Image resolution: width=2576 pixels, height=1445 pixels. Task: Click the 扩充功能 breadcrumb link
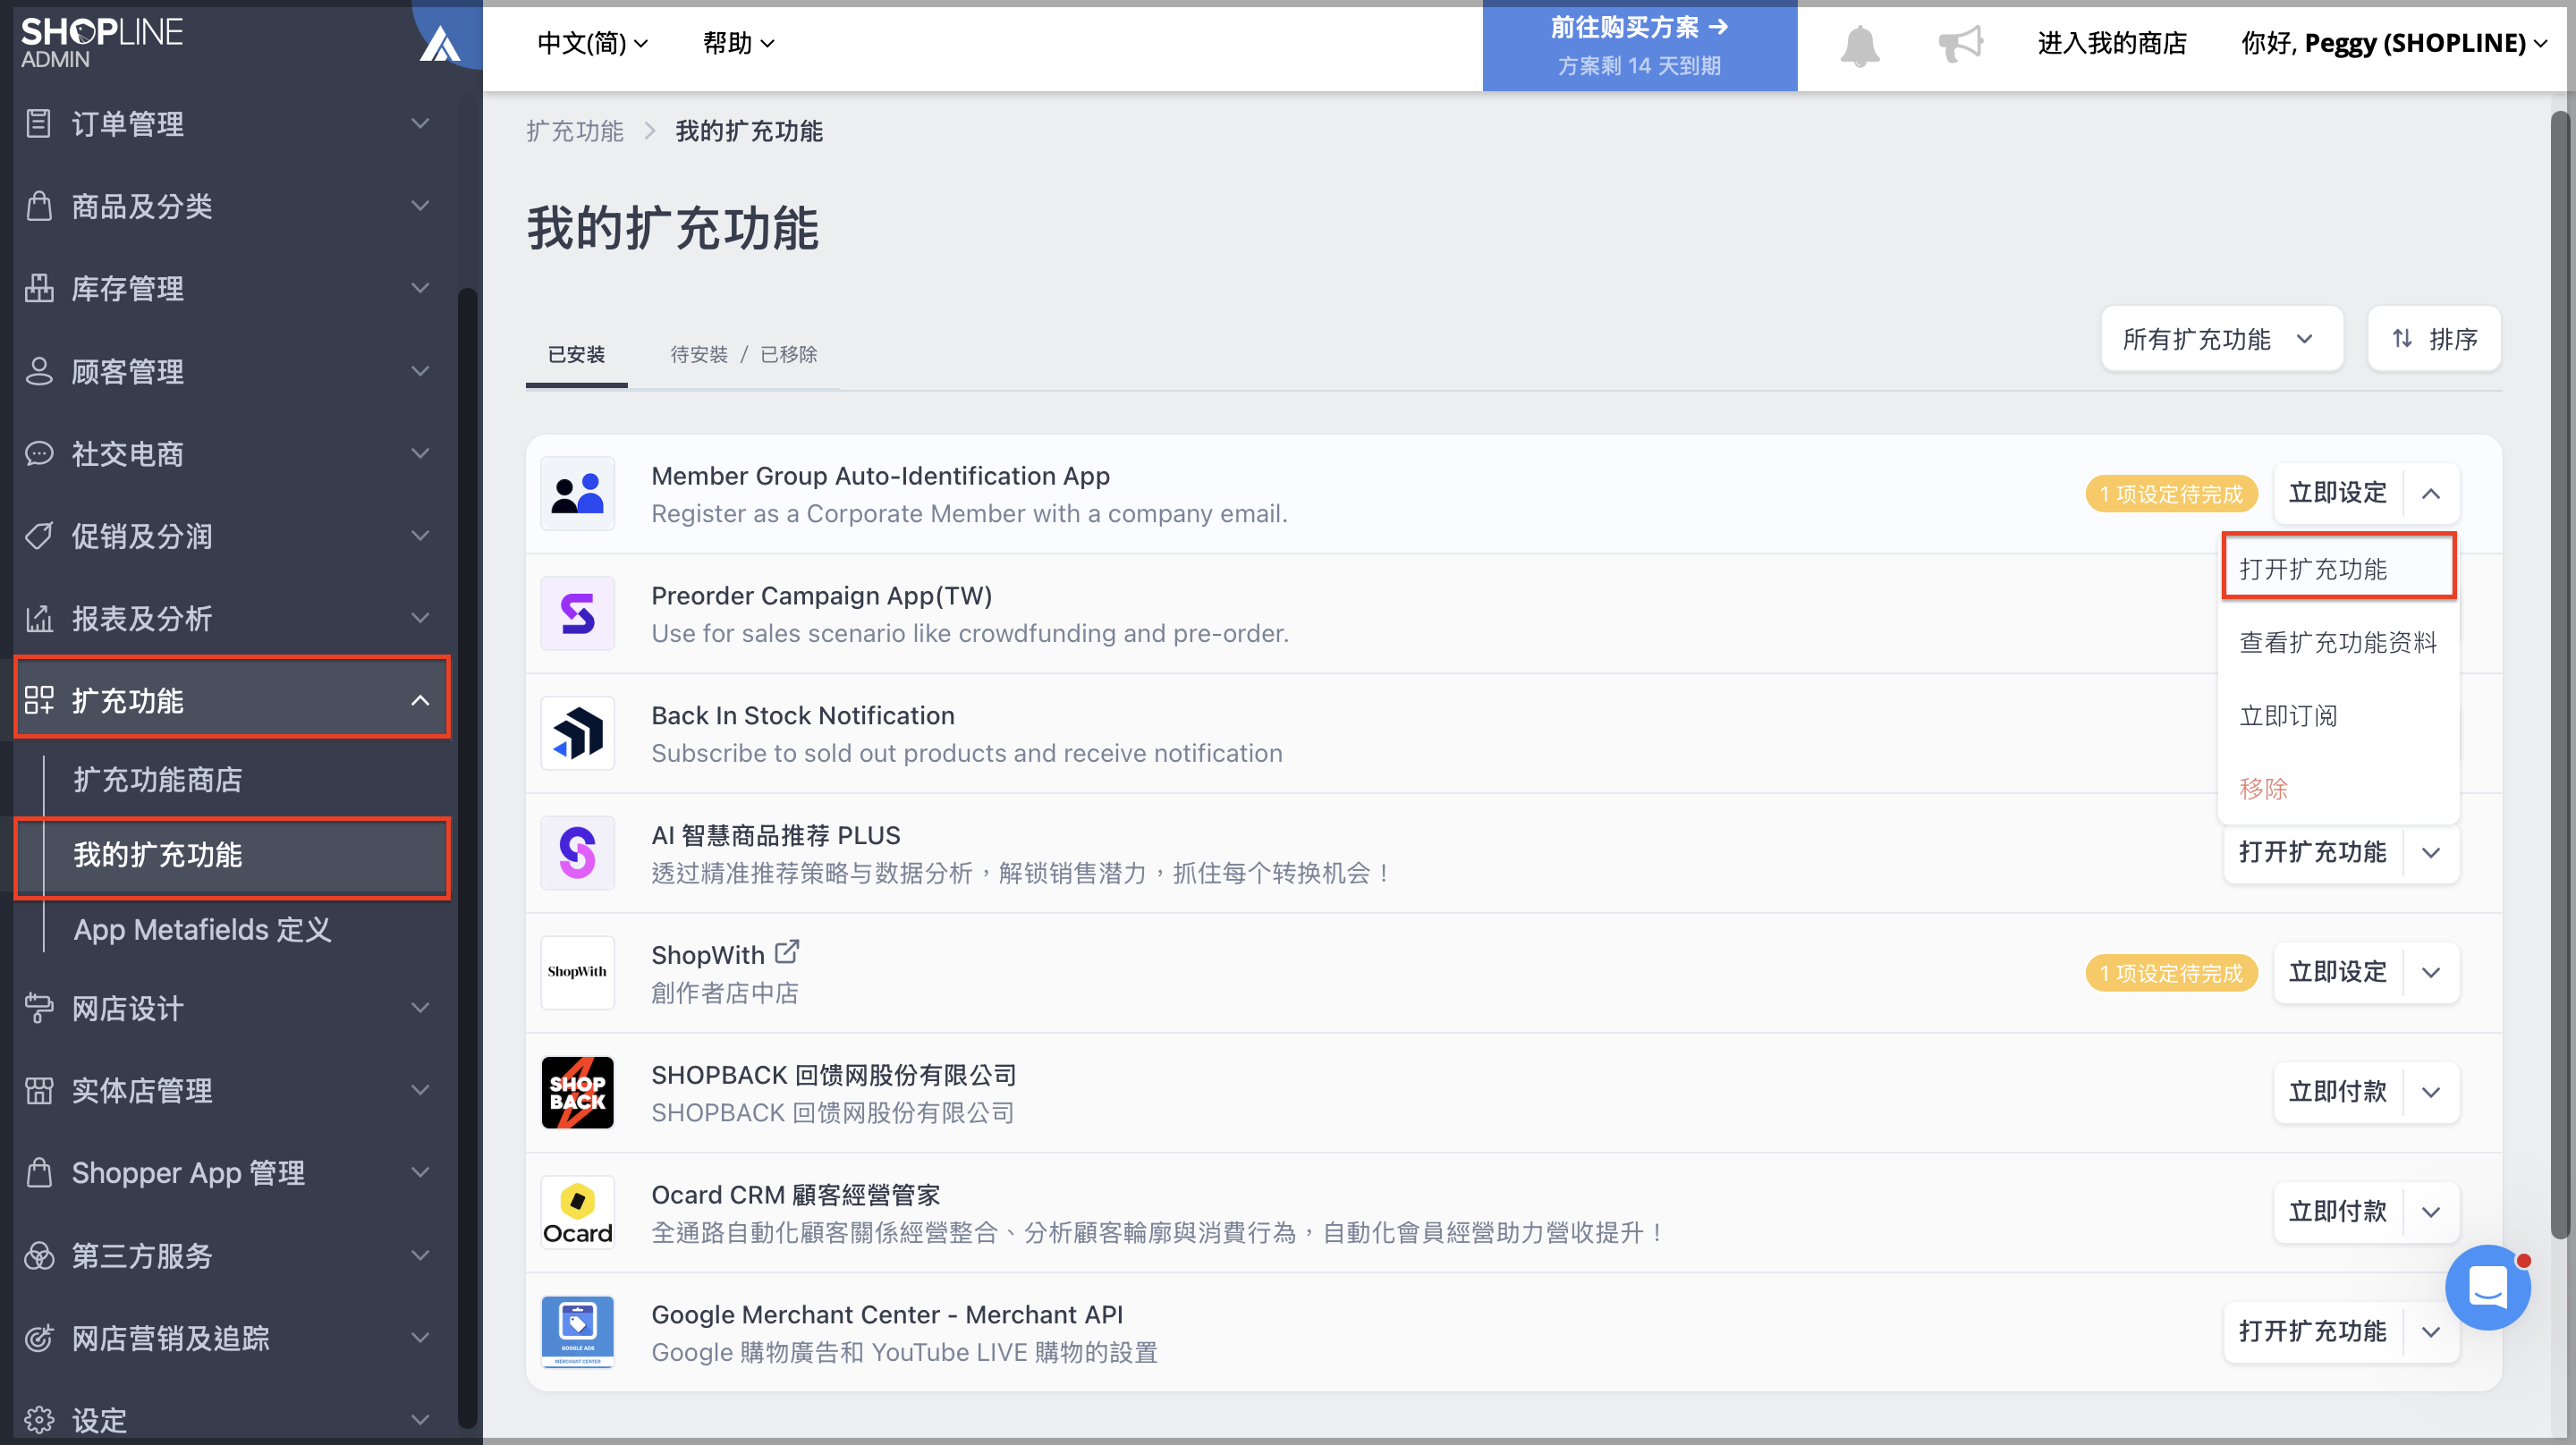pos(575,131)
